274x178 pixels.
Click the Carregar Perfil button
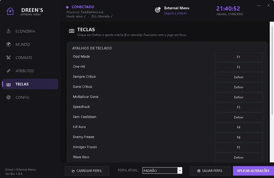87,171
